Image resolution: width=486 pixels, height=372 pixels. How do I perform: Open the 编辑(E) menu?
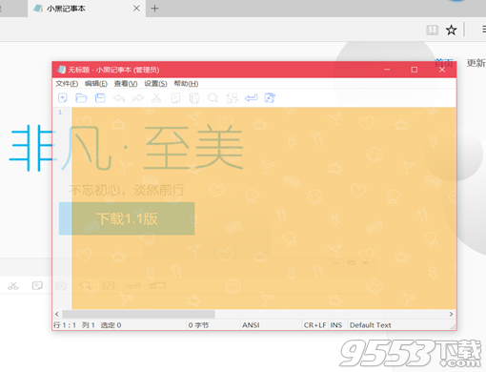tap(96, 84)
